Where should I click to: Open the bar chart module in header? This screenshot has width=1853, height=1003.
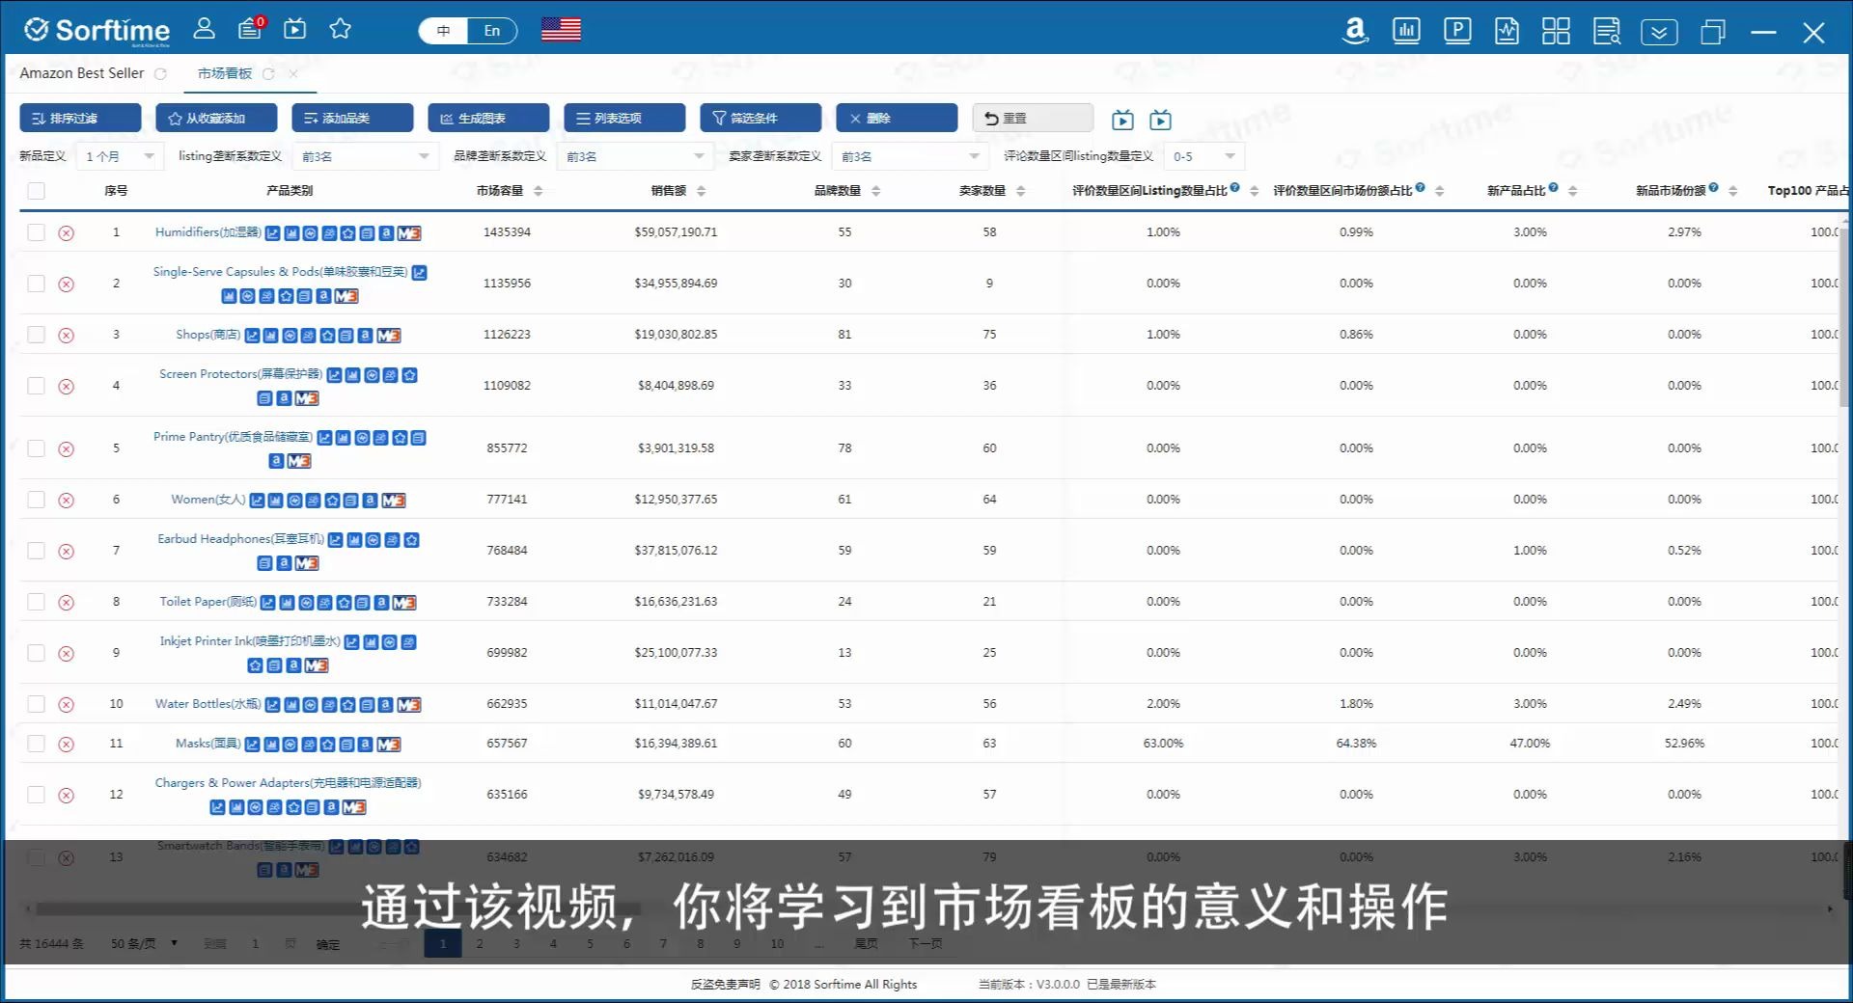1406,31
